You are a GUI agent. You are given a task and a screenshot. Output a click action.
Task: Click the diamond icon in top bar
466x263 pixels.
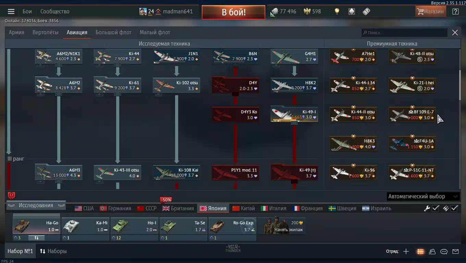coord(352,11)
